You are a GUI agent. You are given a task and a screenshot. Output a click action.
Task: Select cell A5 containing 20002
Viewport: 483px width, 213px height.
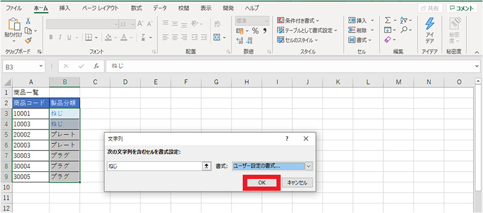[31, 134]
